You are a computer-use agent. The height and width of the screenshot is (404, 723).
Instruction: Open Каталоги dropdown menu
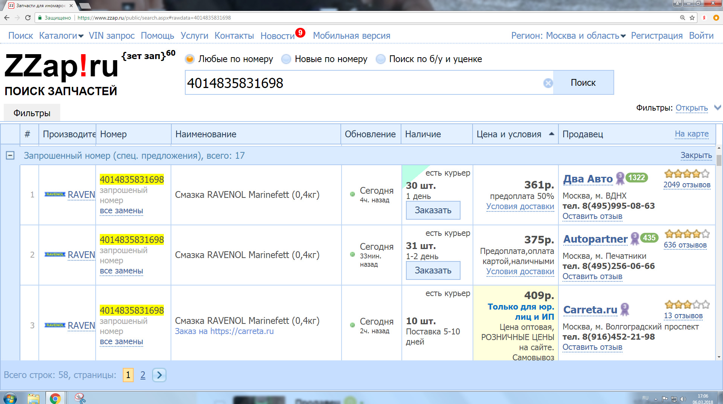(x=61, y=36)
